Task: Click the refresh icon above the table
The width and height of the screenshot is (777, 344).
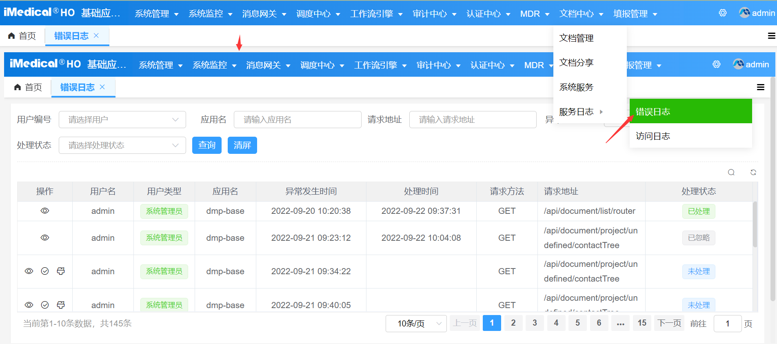Action: (x=753, y=173)
